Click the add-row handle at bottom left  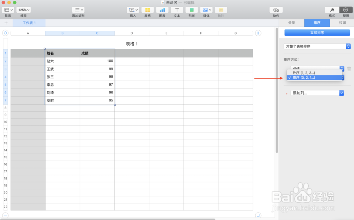[5, 215]
